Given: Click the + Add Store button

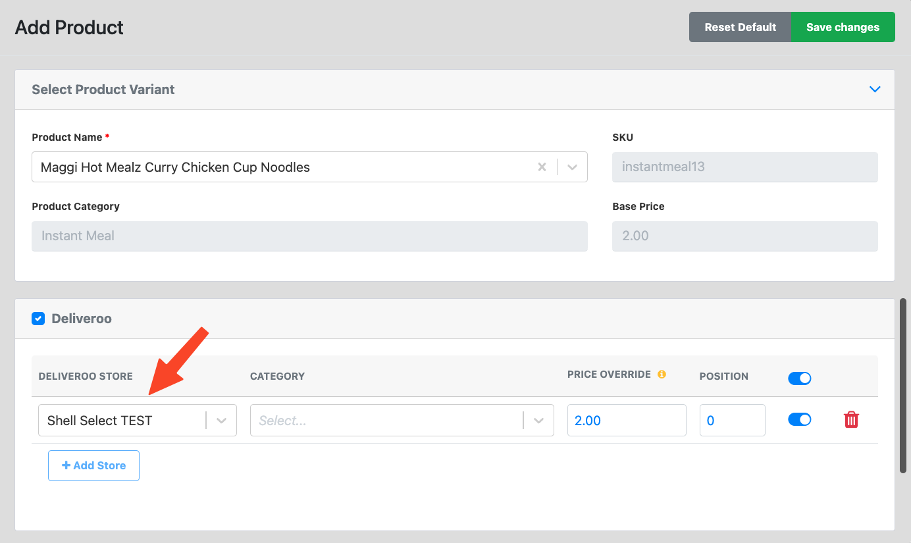Looking at the screenshot, I should 93,465.
